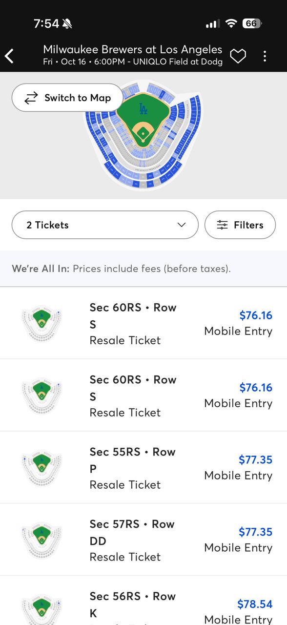Tap the $77.35 price for Sec 55RS

tap(255, 459)
